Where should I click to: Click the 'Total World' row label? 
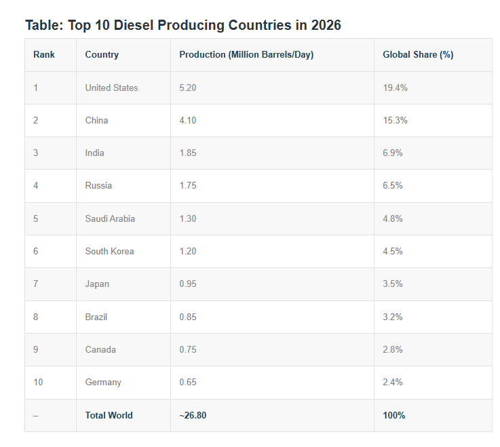(x=109, y=415)
